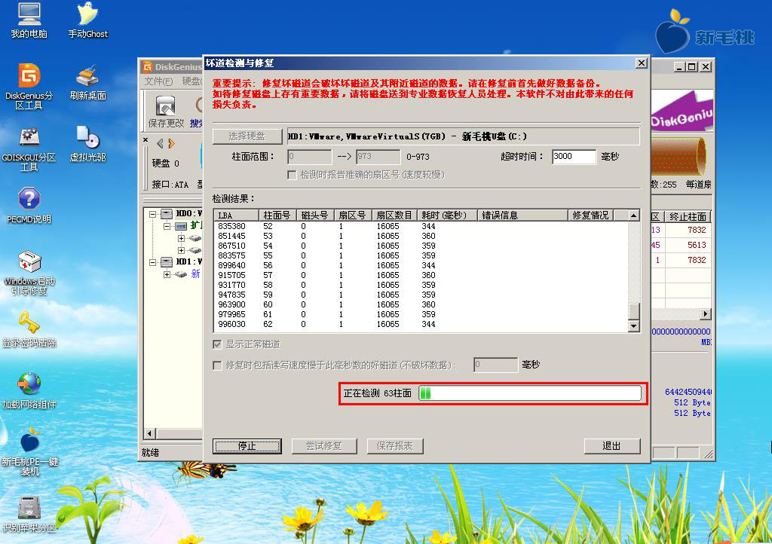Select result row with LBA 996030
772x544 pixels.
421,325
